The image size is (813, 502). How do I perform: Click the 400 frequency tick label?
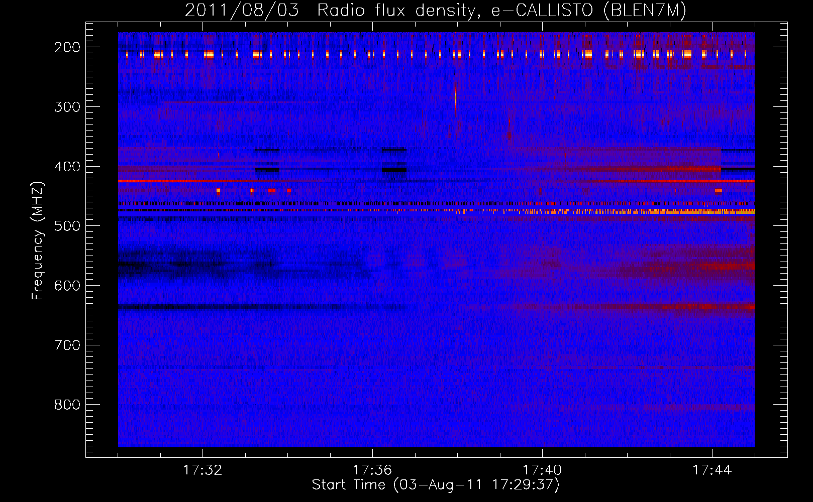point(67,167)
